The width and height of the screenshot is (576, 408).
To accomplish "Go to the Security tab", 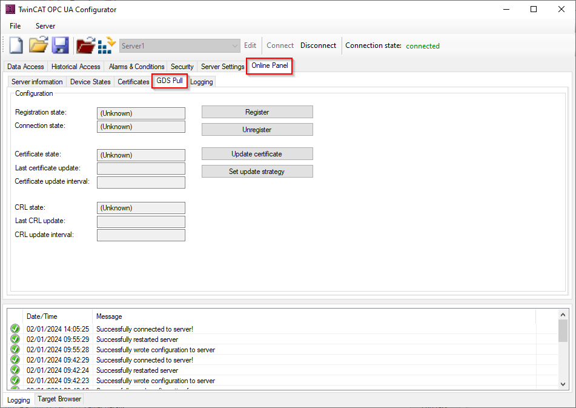I will [182, 67].
